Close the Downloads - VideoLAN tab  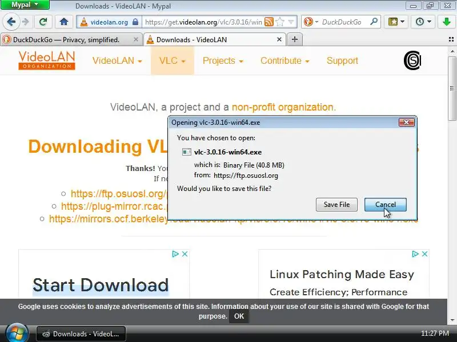[279, 39]
